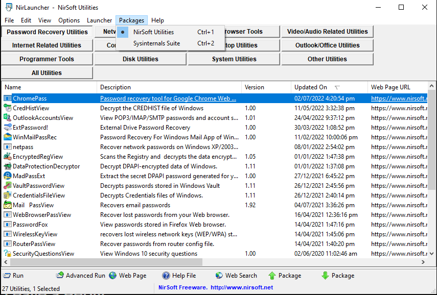This screenshot has height=295, width=437.
Task: Click the ChromePass web page URL link
Action: [399, 99]
